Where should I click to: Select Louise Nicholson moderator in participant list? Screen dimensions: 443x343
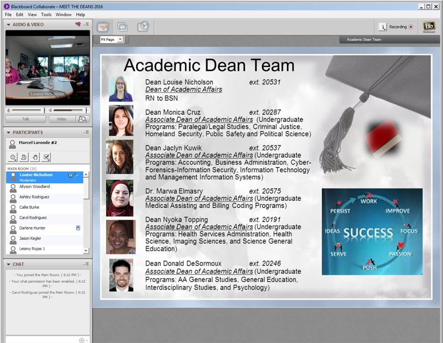click(45, 177)
